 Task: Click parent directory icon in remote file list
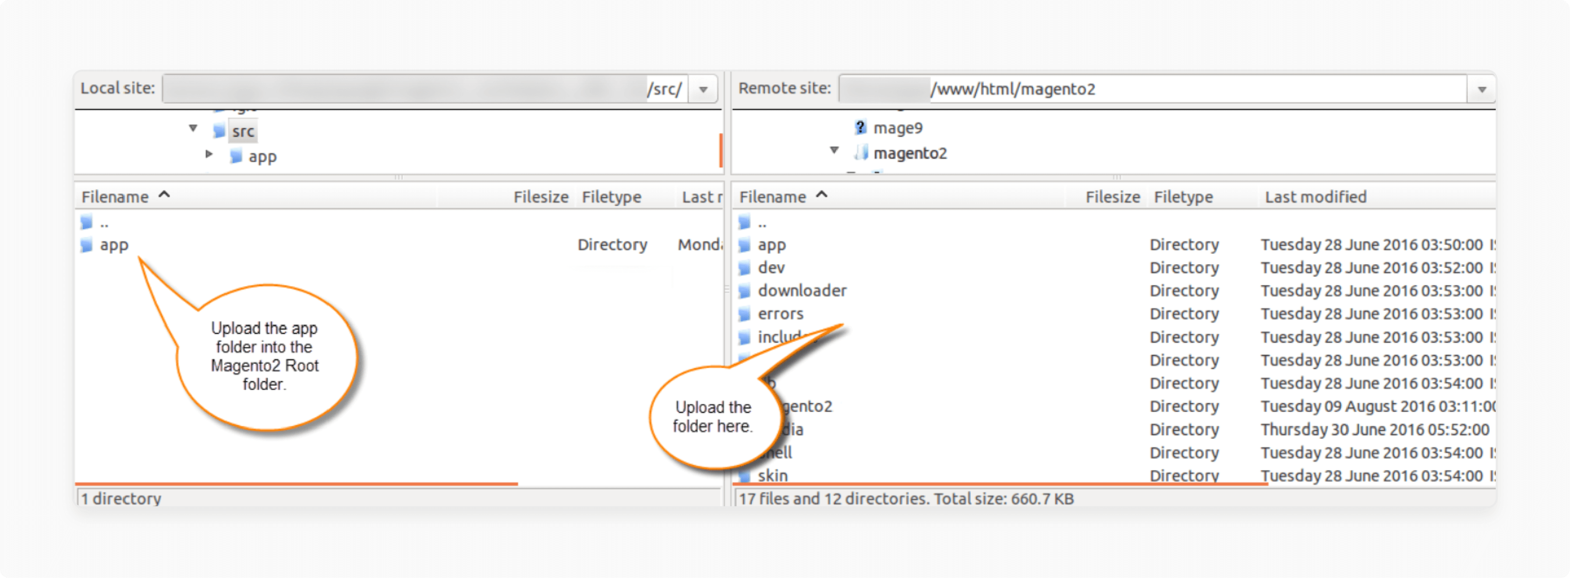tap(744, 222)
